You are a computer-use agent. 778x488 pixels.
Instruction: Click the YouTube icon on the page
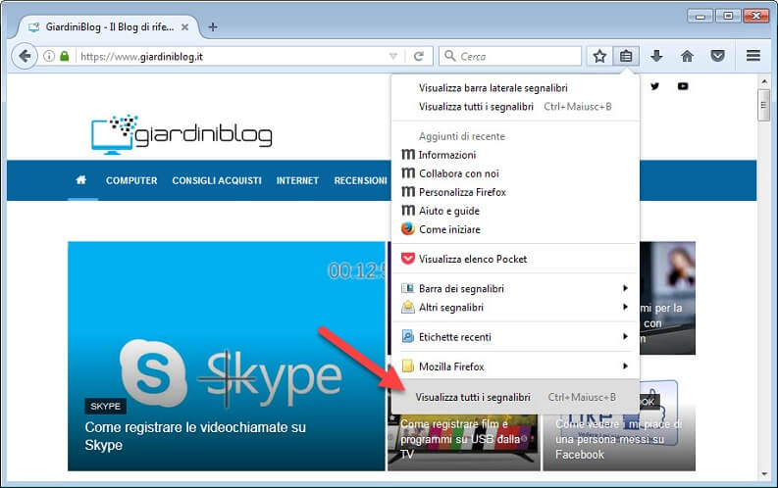click(683, 86)
